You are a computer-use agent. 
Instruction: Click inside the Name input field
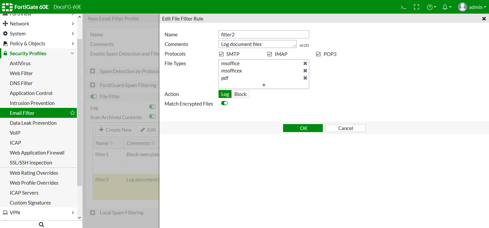pos(264,34)
